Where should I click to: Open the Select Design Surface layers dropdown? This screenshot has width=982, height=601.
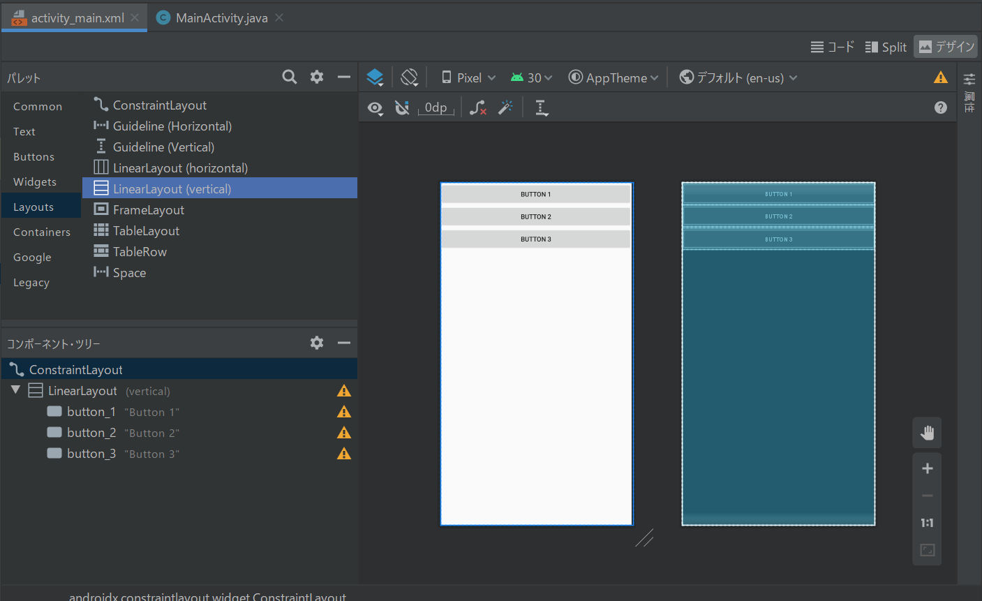tap(375, 77)
